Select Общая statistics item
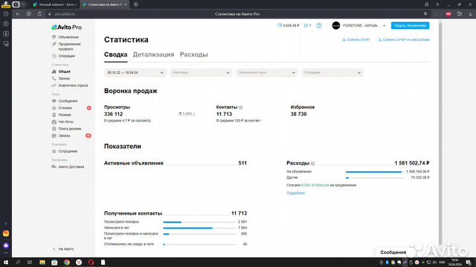The height and width of the screenshot is (267, 476). (64, 71)
